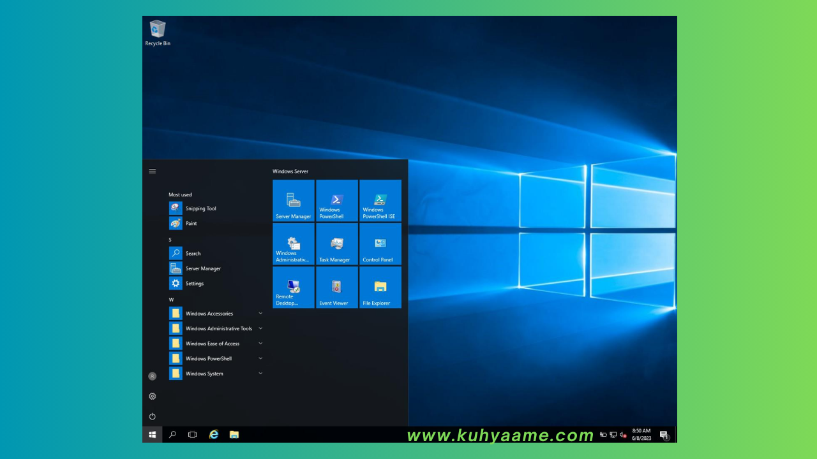Launch the Task Manager tile

[x=337, y=244]
